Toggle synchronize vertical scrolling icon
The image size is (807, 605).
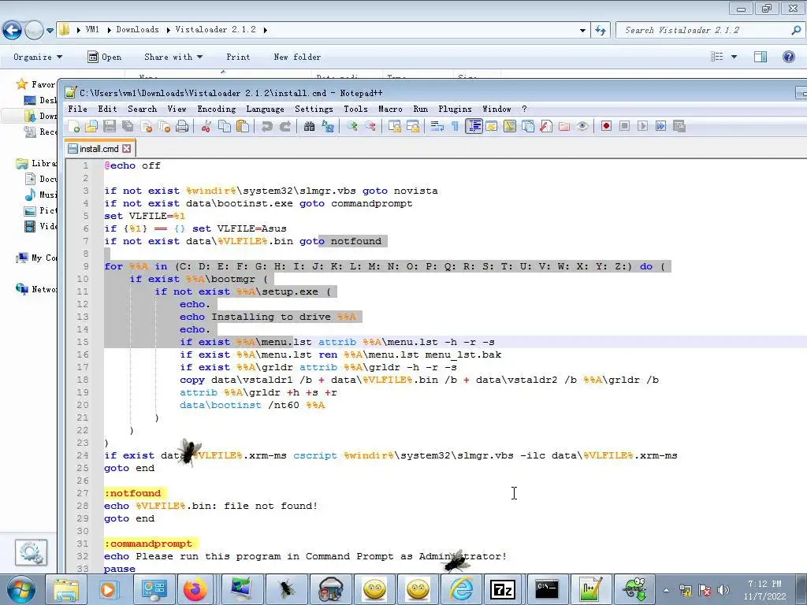point(395,126)
